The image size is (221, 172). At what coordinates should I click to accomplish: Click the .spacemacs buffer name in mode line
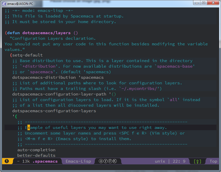pos(45,161)
